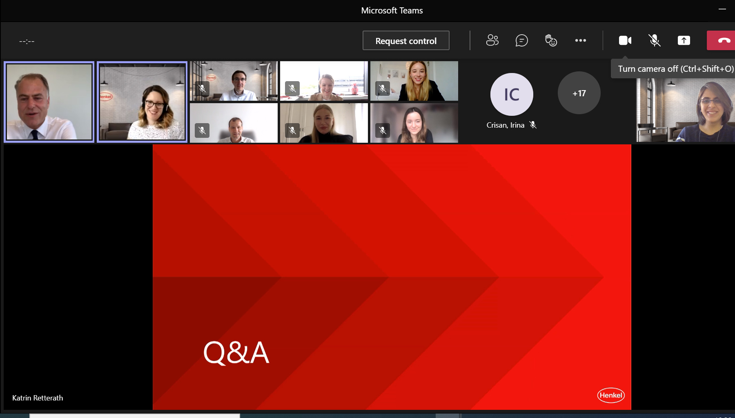Click the muted mic badge on the man with glasses in the loft room

click(x=202, y=88)
